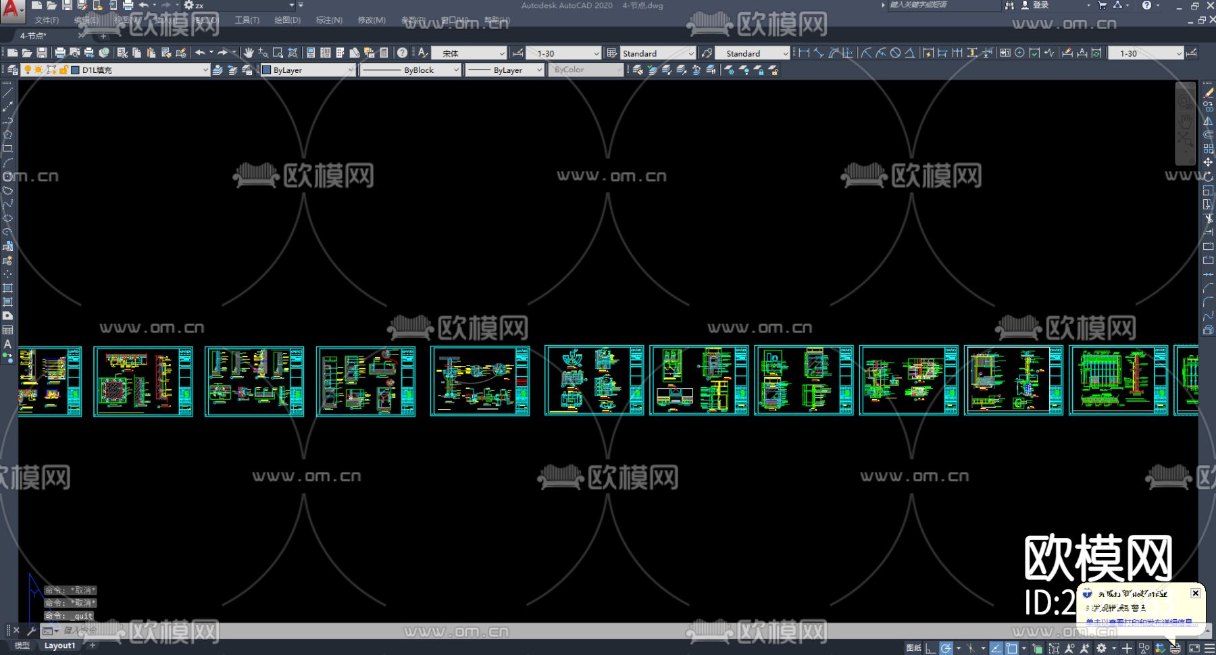Screen dimensions: 1216x655
Task: Click the navigation bar in drawing area
Action: pos(1185,124)
